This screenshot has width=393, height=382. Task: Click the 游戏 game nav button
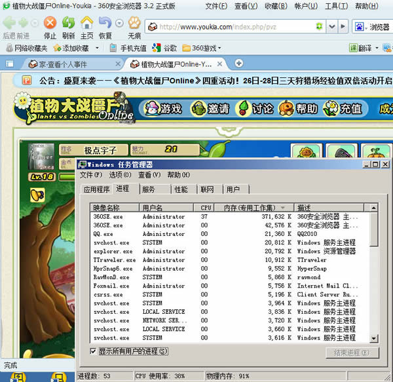pyautogui.click(x=163, y=109)
